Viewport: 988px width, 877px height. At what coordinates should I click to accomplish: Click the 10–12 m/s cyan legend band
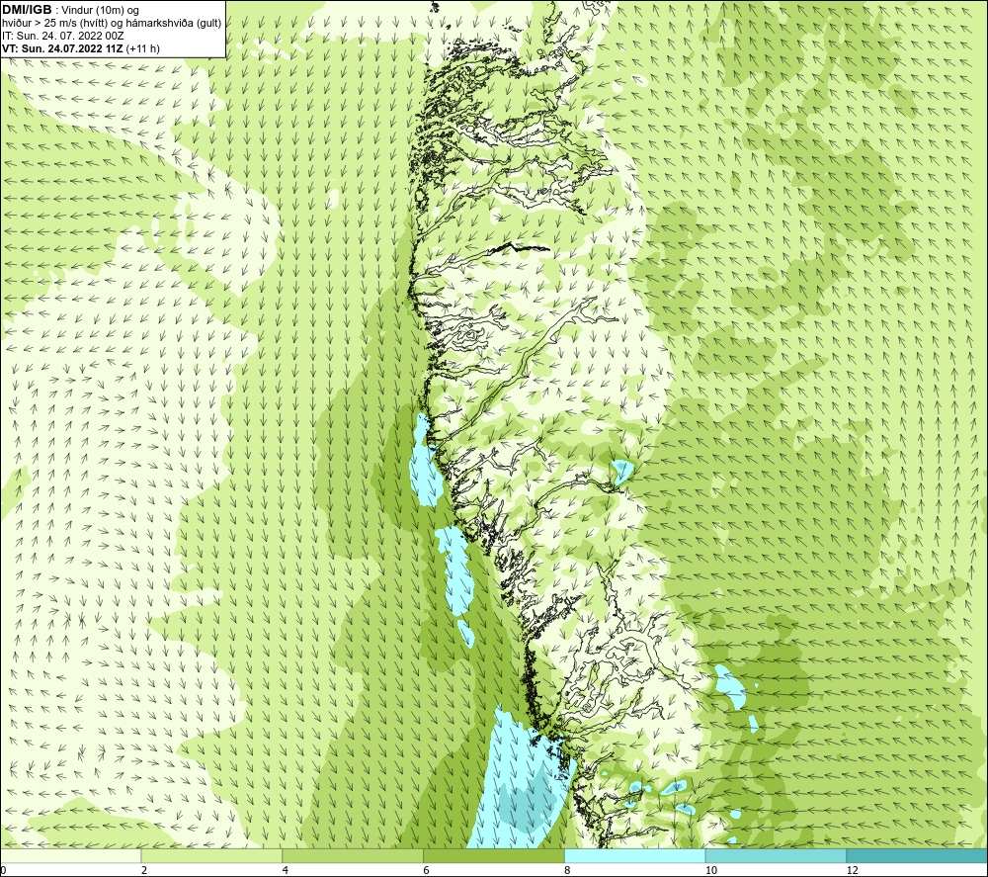777,855
